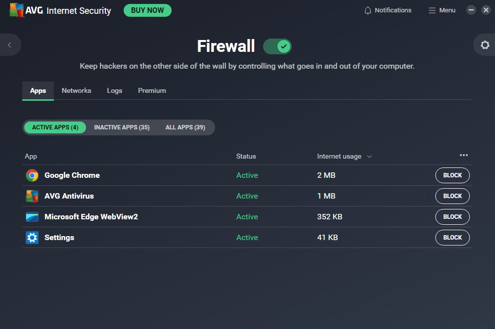Click the Firewall heading
The height and width of the screenshot is (329, 495).
tap(225, 46)
